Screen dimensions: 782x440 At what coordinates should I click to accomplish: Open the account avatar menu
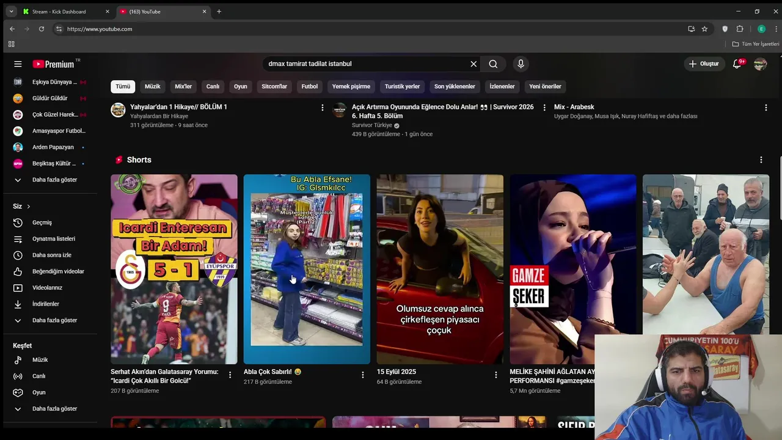760,64
